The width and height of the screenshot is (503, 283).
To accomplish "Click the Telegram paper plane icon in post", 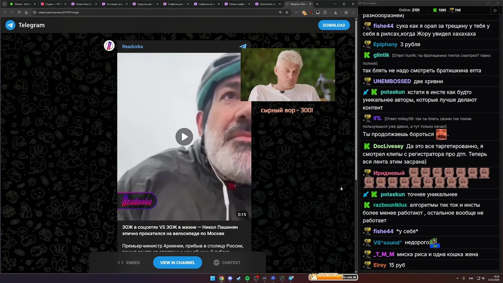I will pyautogui.click(x=243, y=46).
